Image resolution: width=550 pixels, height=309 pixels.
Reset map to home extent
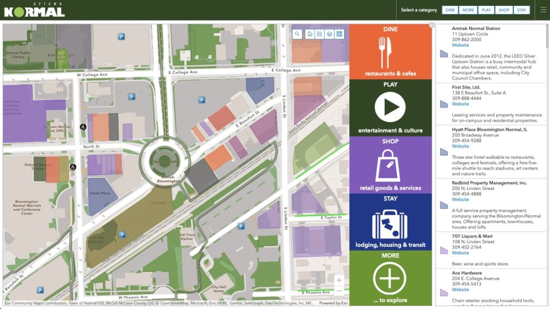pos(310,34)
